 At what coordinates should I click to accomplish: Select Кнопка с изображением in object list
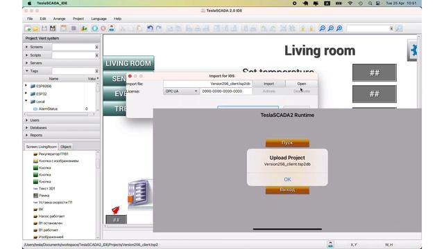(x=55, y=161)
